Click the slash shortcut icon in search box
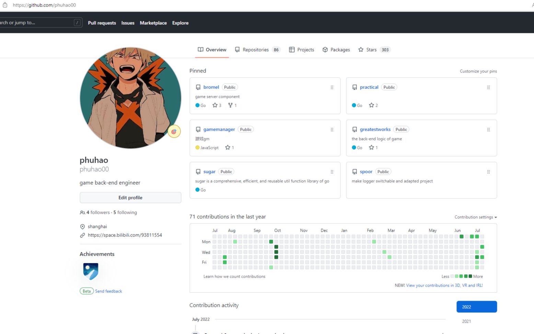 click(x=77, y=23)
